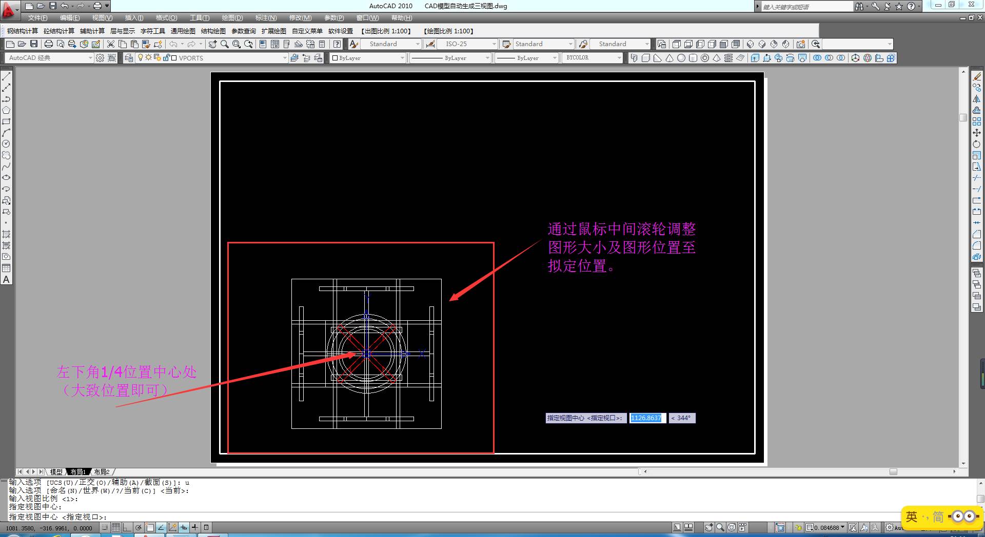Click the Helix spring icon in the modeling toolbar
985x537 pixels.
pos(728,58)
